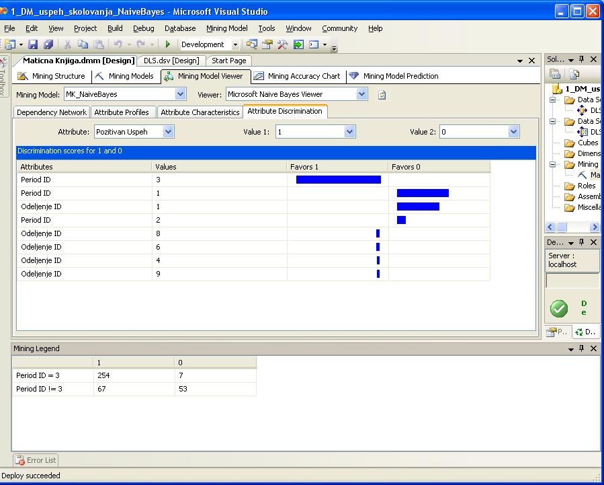Click the Period ID != 3 legend row

134,389
